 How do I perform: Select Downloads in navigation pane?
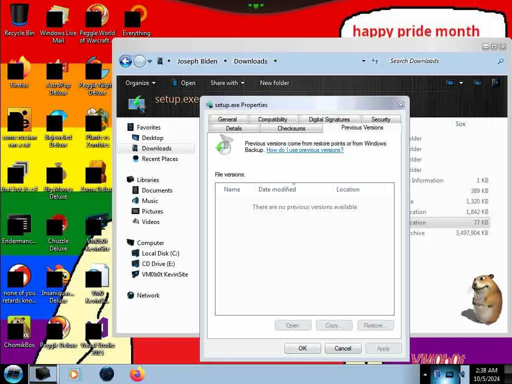[x=156, y=148]
